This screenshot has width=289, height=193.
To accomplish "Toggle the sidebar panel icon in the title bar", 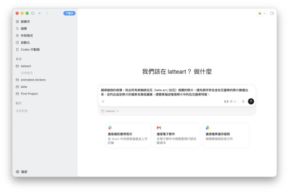I will (33, 14).
